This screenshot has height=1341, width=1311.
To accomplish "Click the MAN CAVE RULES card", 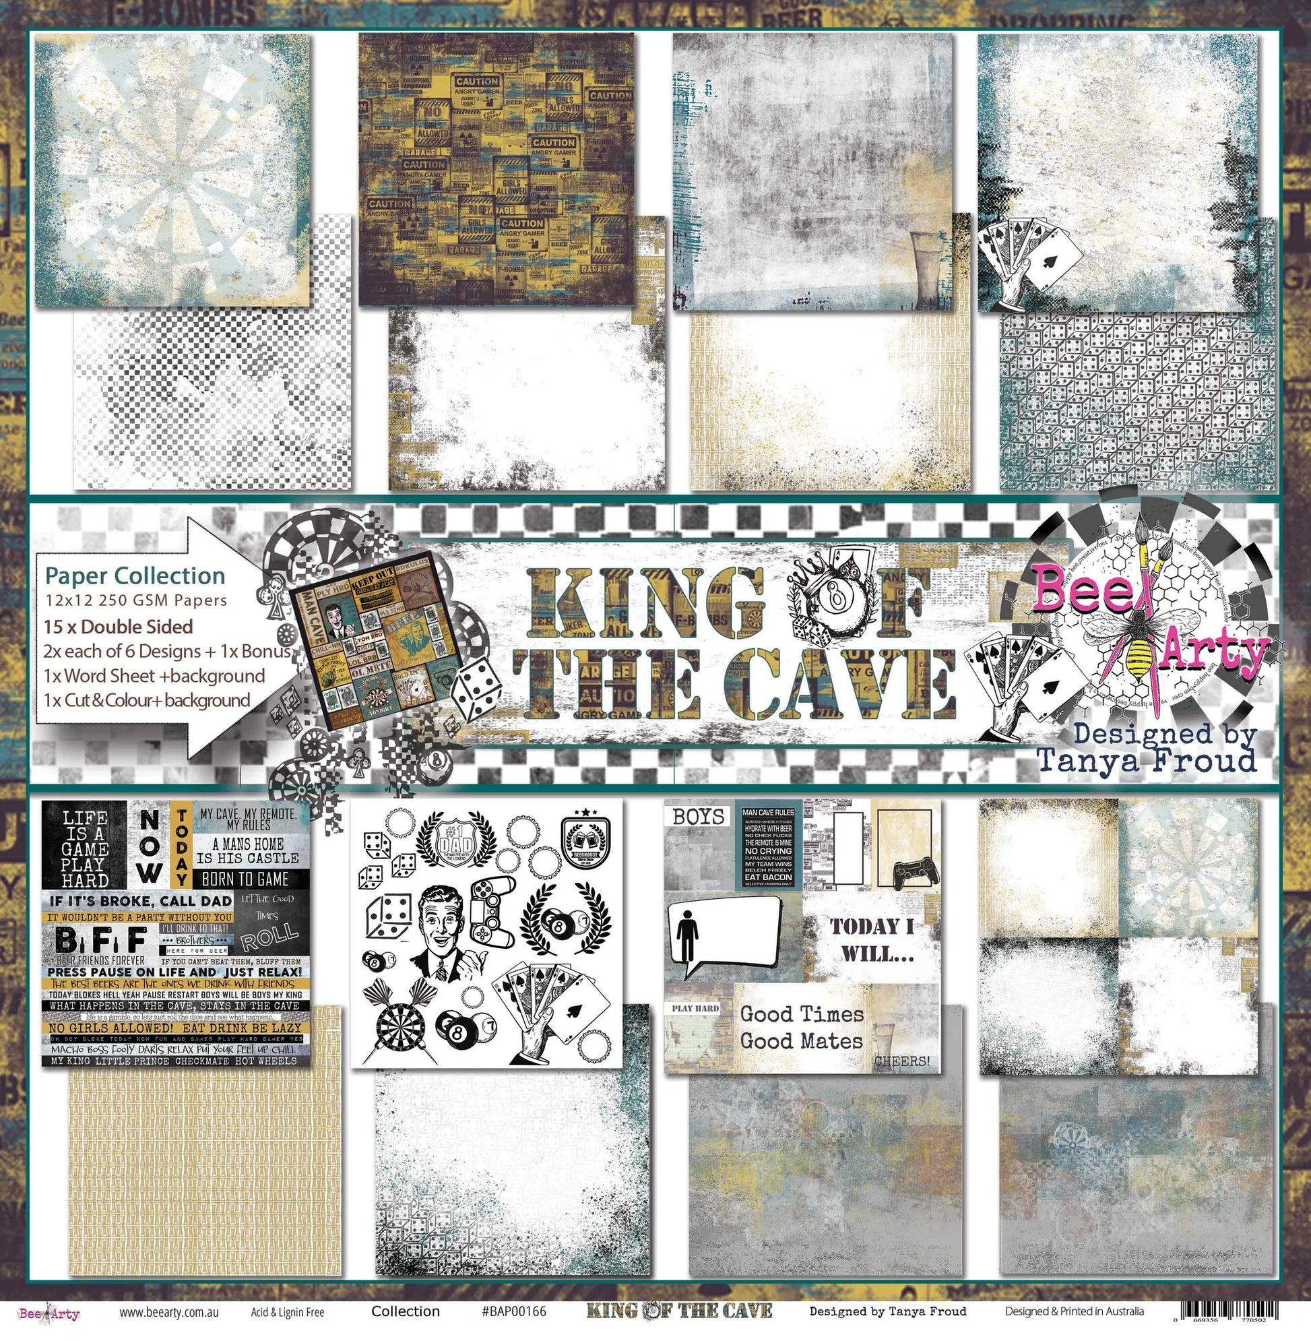I will pyautogui.click(x=769, y=846).
